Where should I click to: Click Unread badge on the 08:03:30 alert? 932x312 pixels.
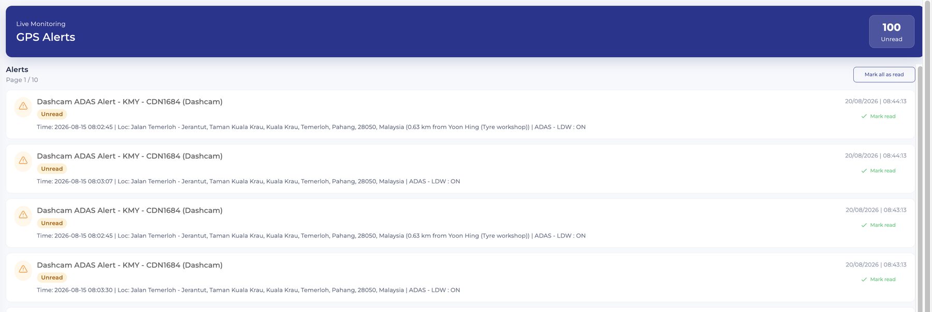point(52,277)
